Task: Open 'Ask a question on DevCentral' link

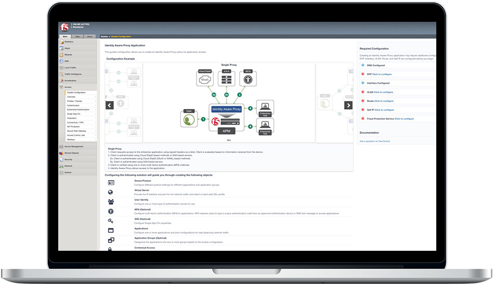Action: pos(374,142)
